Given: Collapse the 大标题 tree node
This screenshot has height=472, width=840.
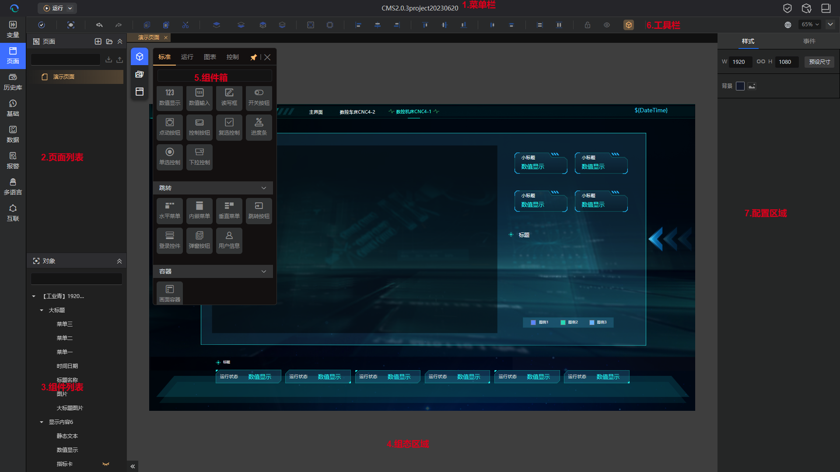Looking at the screenshot, I should point(42,310).
